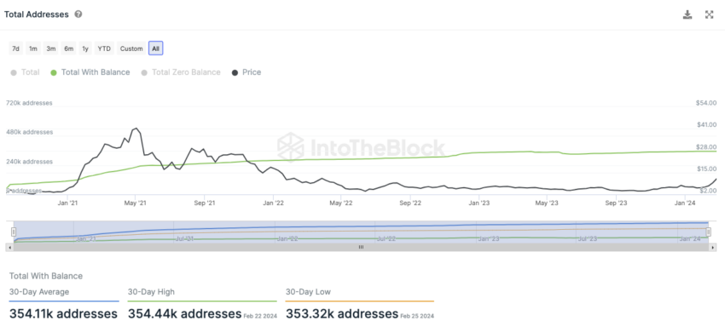
Task: Click the Feb 25 2024 date
Action: point(417,317)
